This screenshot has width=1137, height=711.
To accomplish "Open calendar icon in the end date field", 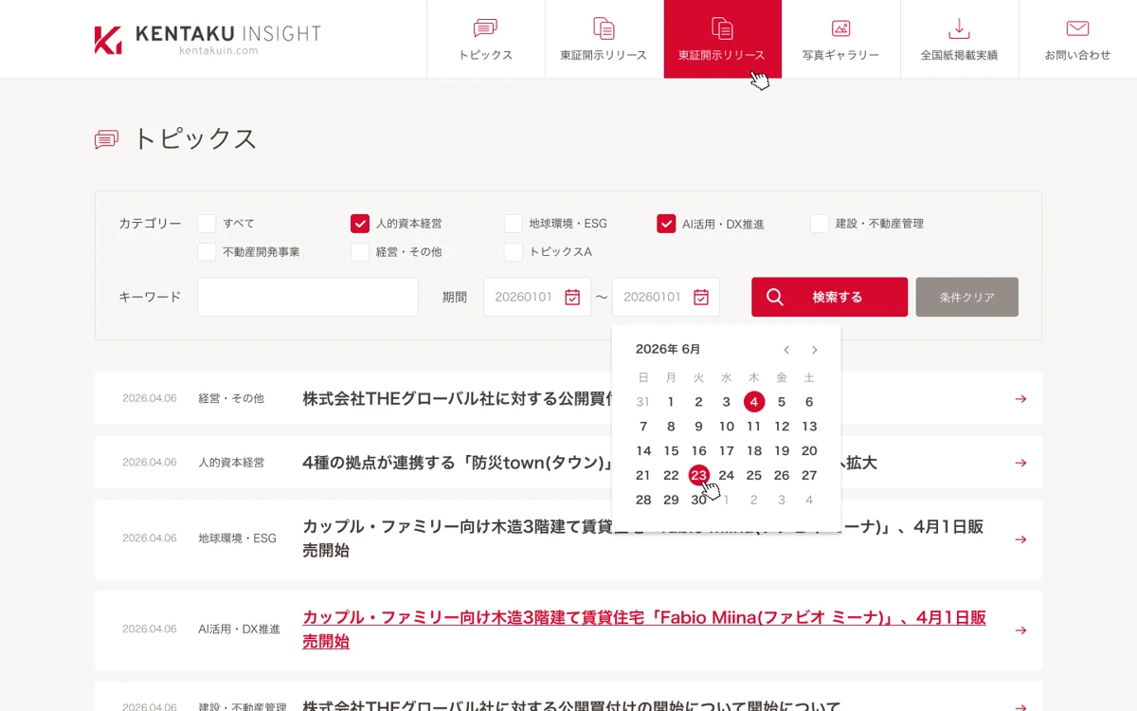I will [x=701, y=297].
